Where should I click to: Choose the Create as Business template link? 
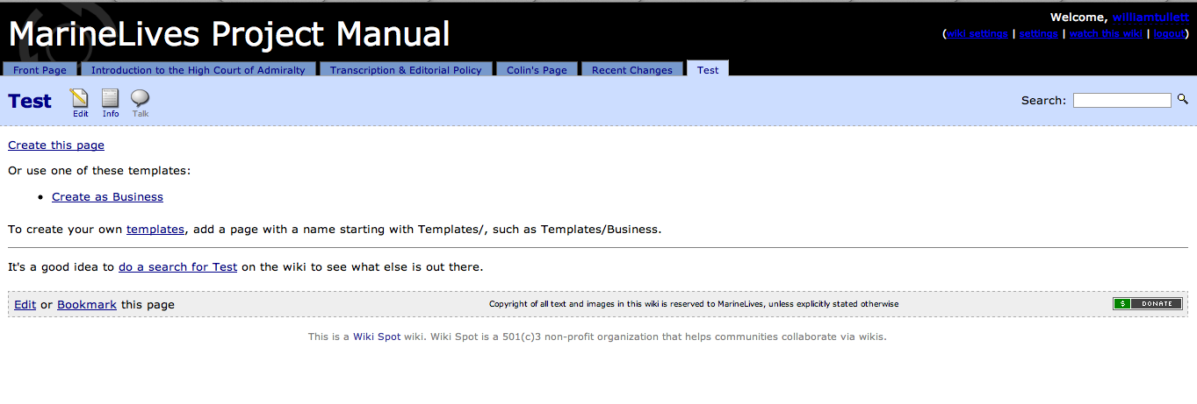tap(107, 197)
